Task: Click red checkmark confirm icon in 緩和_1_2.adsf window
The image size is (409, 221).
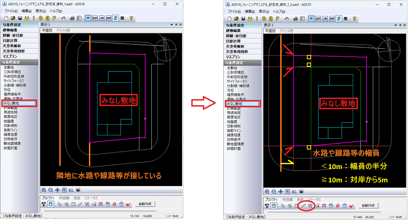Action: pos(352,206)
